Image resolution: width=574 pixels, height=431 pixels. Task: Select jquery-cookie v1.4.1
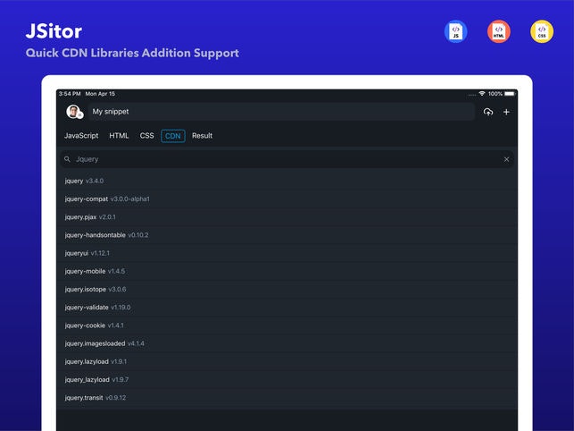287,325
